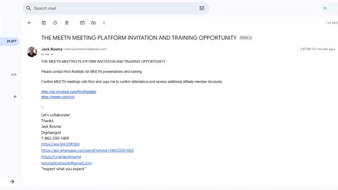
Task: Open the wa.link/c9h5bn link
Action: 60,144
